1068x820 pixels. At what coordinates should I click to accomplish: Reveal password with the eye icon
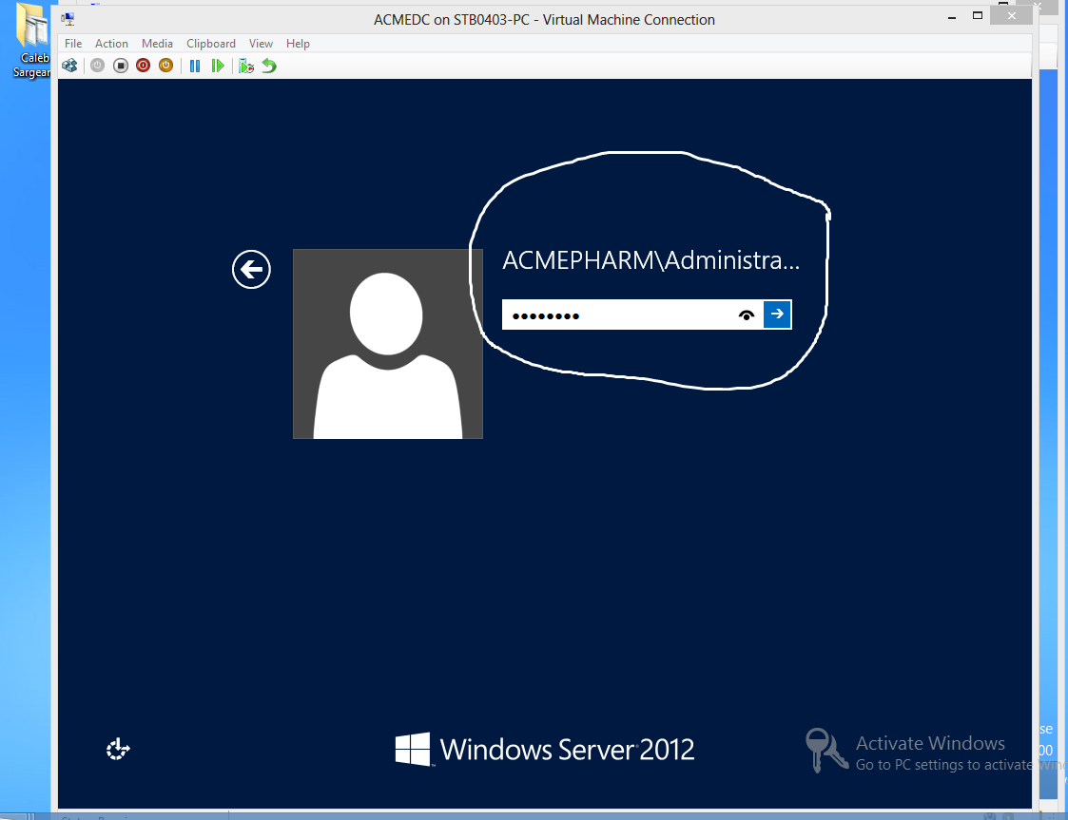pos(747,315)
